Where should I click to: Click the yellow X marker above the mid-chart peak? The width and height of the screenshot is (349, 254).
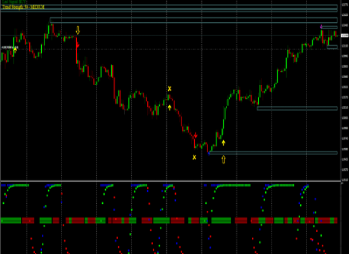[169, 89]
